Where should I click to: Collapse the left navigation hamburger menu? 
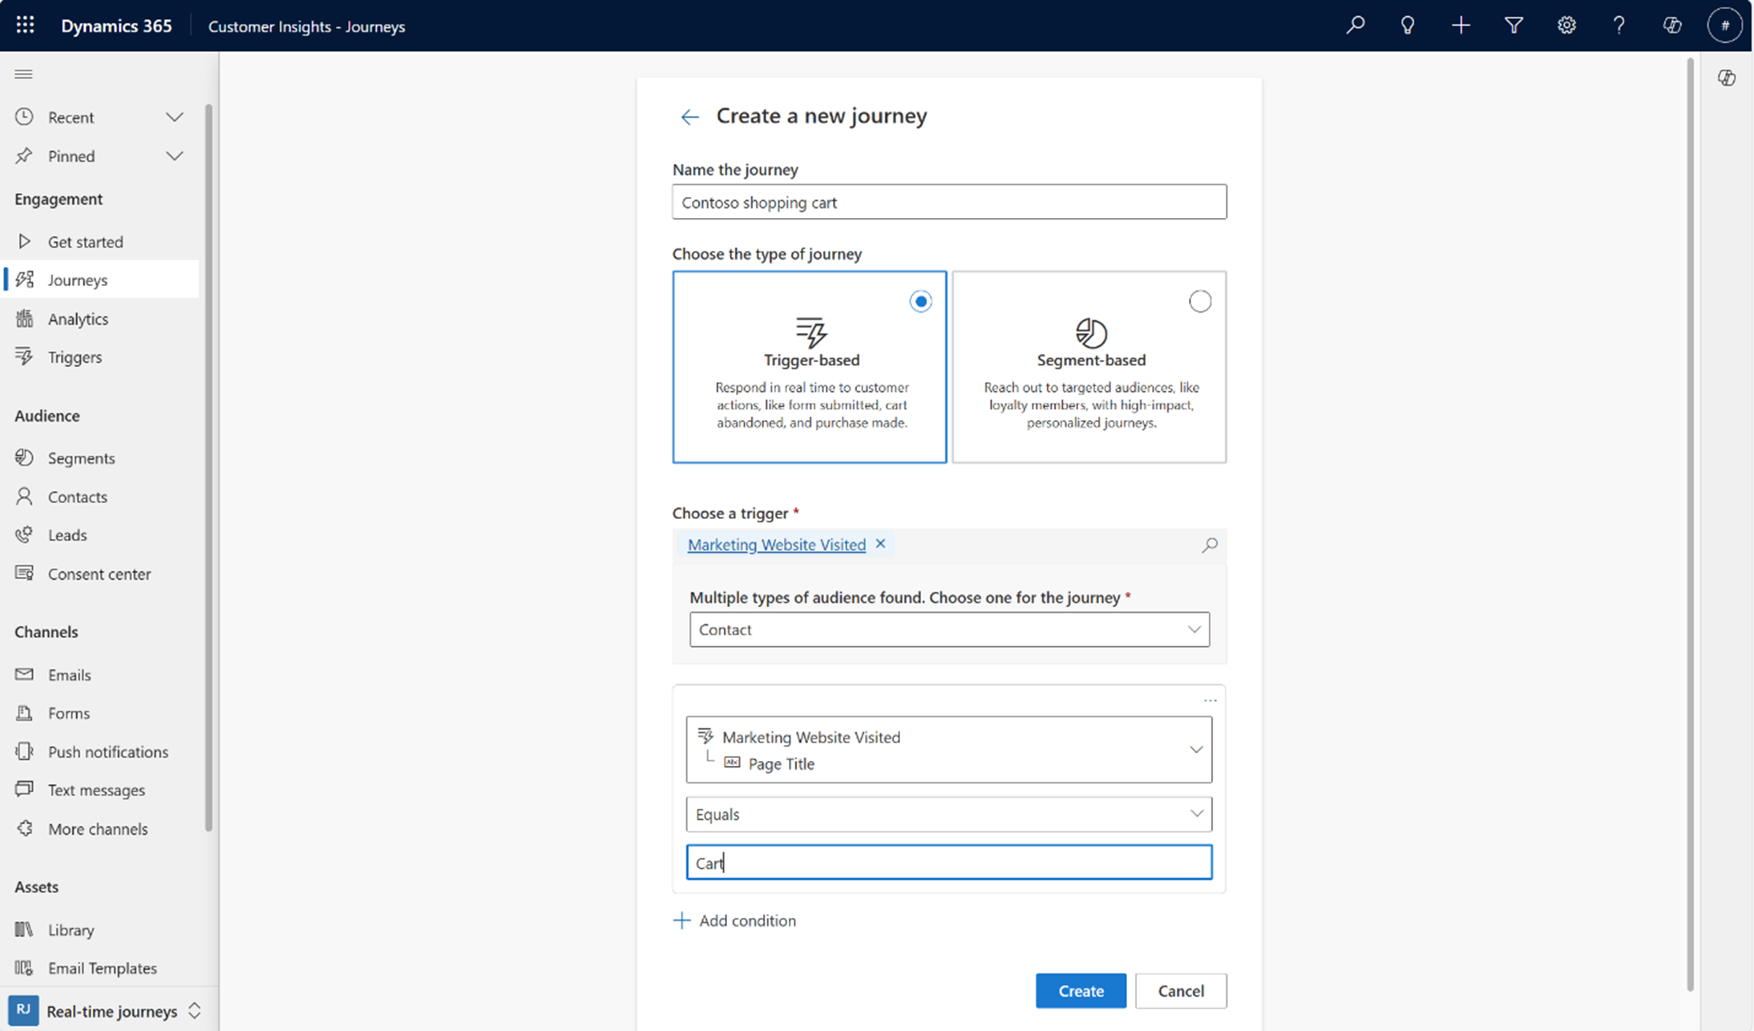23,75
